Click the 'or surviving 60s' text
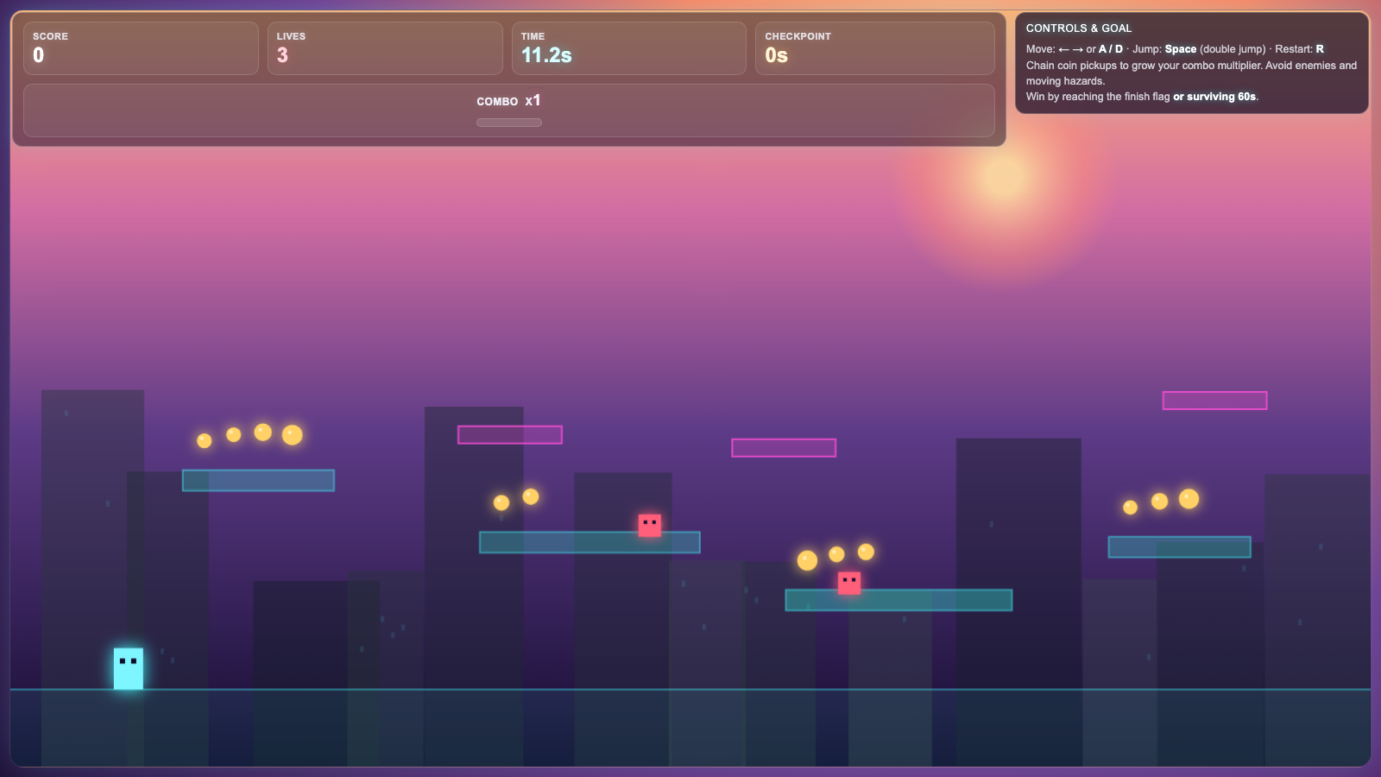This screenshot has width=1381, height=777. click(x=1214, y=97)
